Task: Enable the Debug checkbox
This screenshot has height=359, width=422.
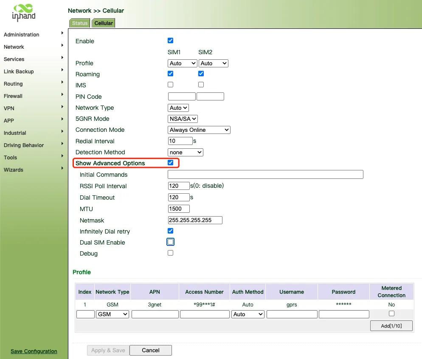Action: pos(170,253)
